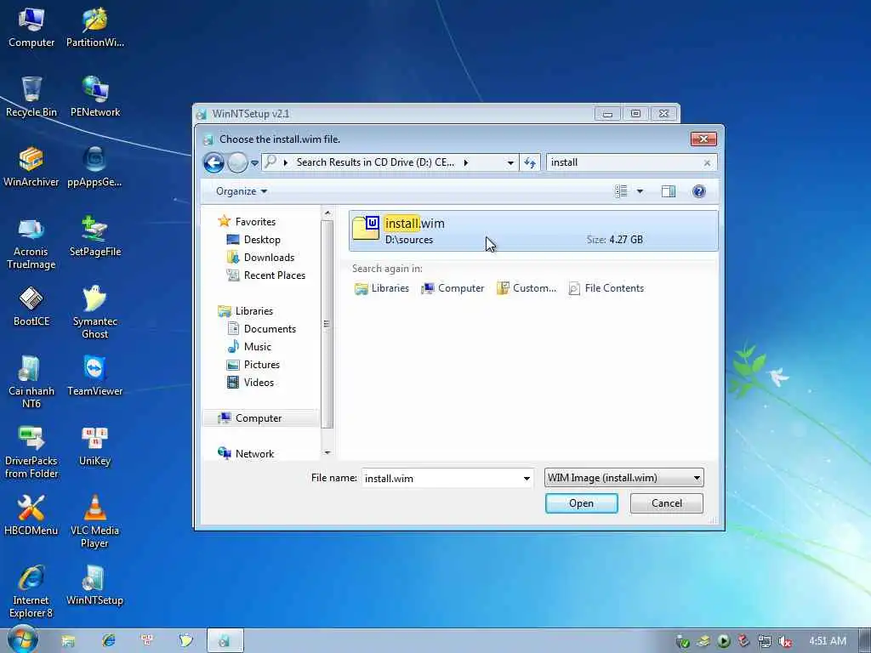The width and height of the screenshot is (871, 653).
Task: Open the Start menu orb
Action: pyautogui.click(x=23, y=639)
